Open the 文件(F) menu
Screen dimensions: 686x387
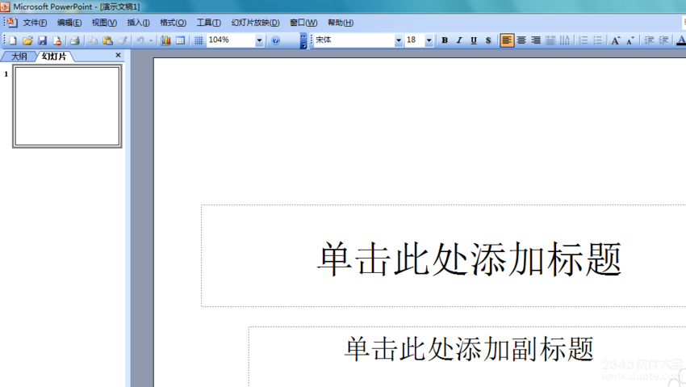pos(35,23)
